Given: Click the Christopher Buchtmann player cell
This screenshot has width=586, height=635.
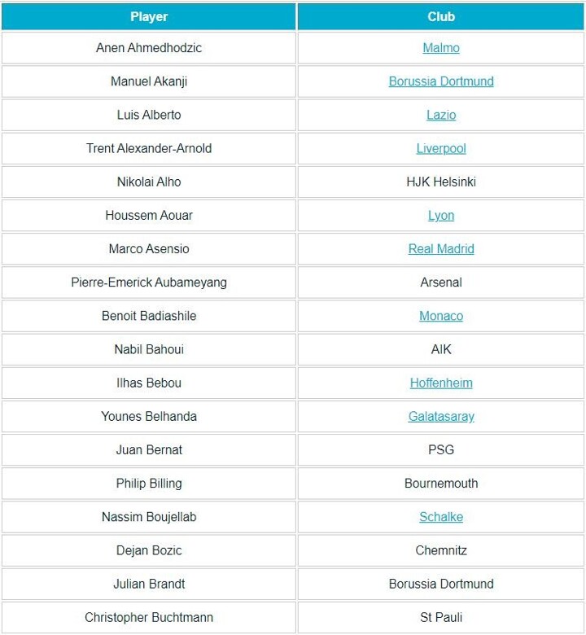Looking at the screenshot, I should coord(148,617).
